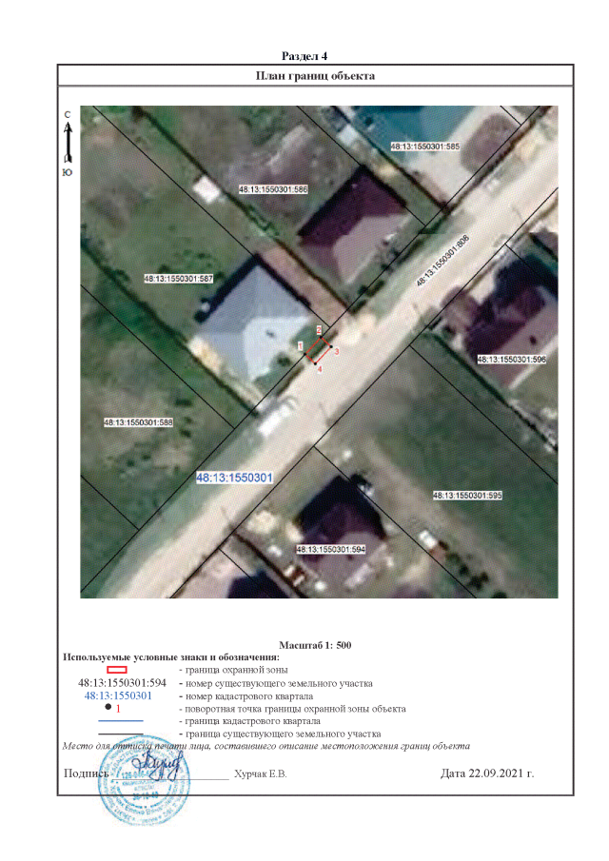Screen dimensions: 609x861
Task: Click the date 22.09.2021 text
Action: [487, 773]
